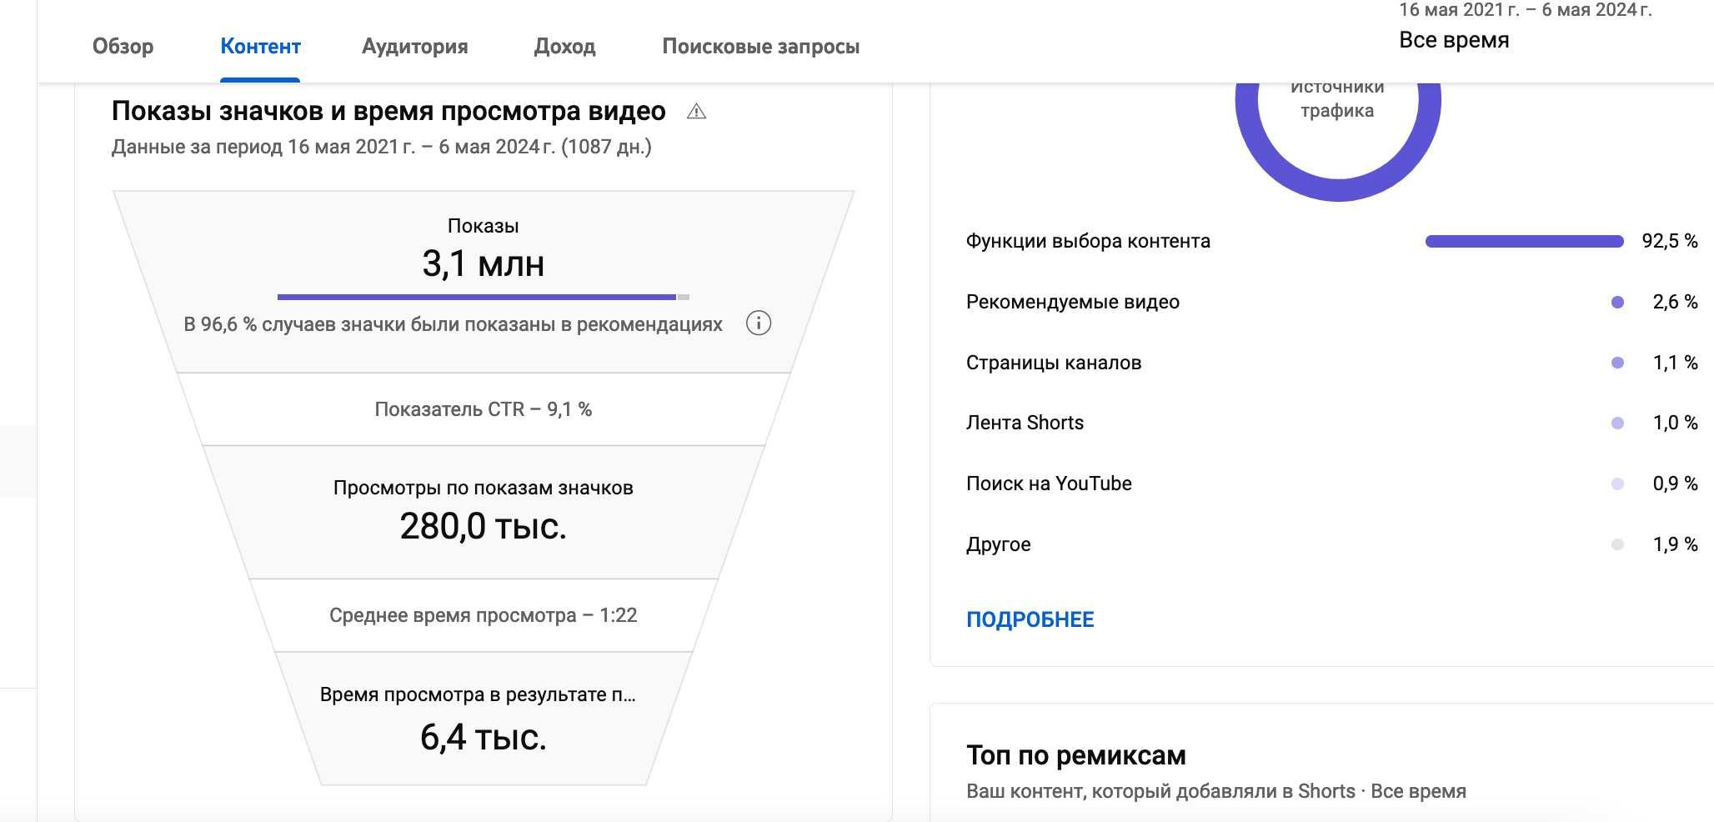1714x822 pixels.
Task: Click the Показы значков и время просмотра heading
Action: tap(388, 111)
